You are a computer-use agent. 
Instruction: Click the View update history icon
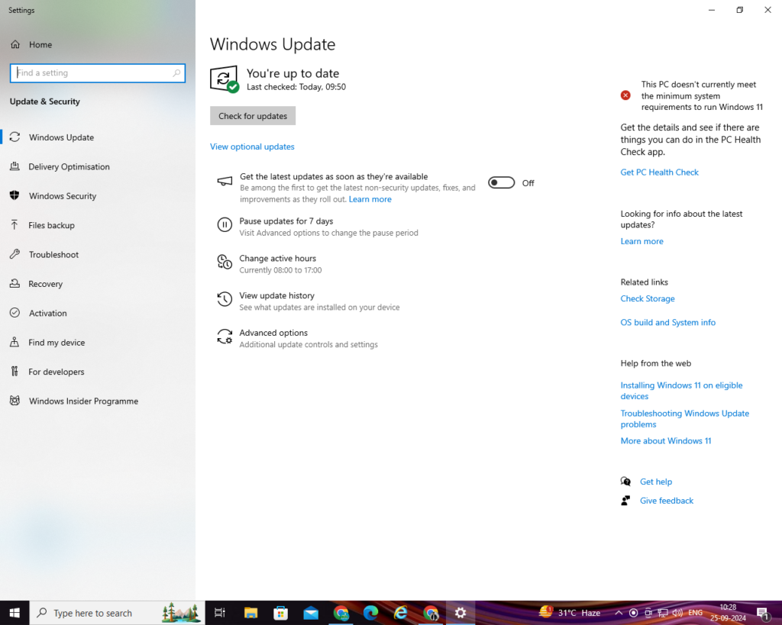click(x=225, y=299)
